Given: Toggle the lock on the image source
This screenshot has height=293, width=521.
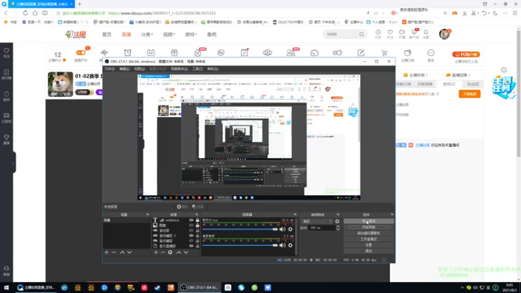Looking at the screenshot, I should 197,225.
